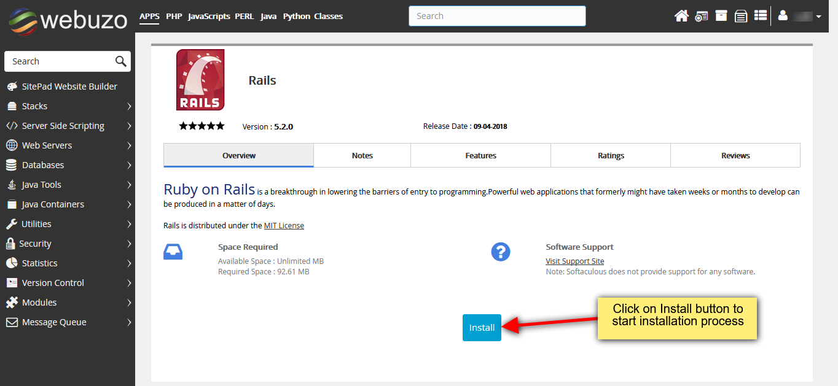
Task: Click the Rails application logo
Action: [200, 80]
